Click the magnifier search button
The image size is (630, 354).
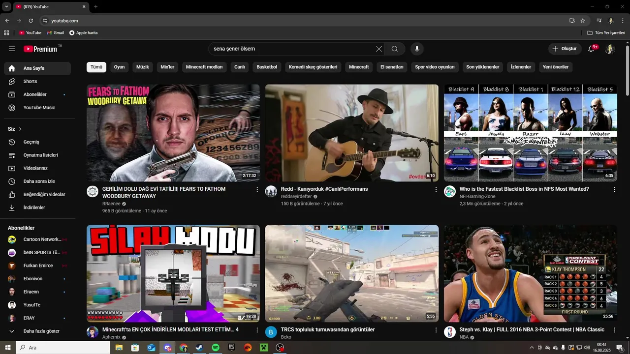[x=395, y=49]
